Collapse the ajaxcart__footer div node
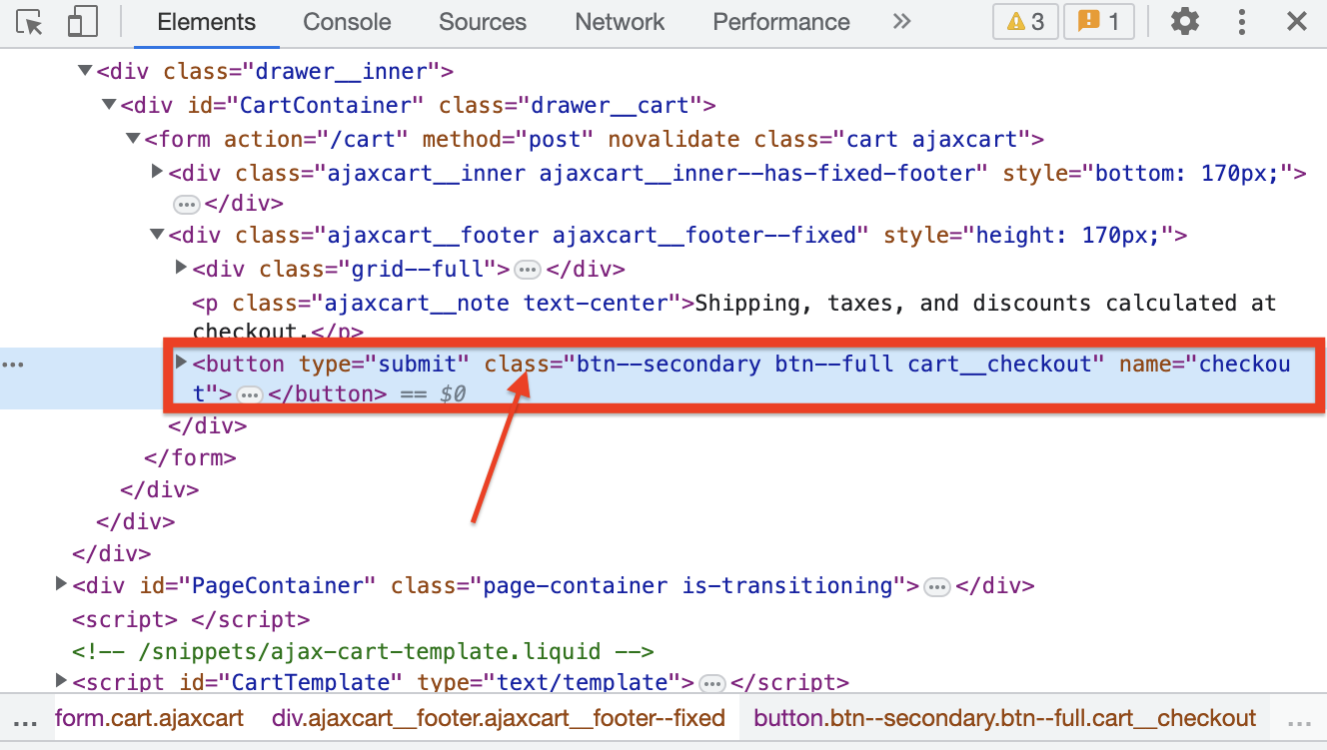This screenshot has height=750, width=1327. [157, 235]
